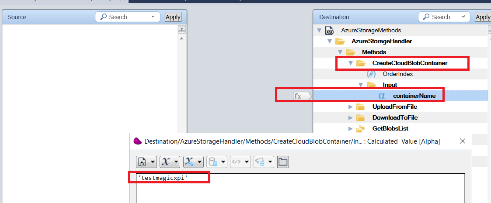The image size is (491, 203).
Task: Select the AzureStorageHandler label
Action: coord(382,41)
